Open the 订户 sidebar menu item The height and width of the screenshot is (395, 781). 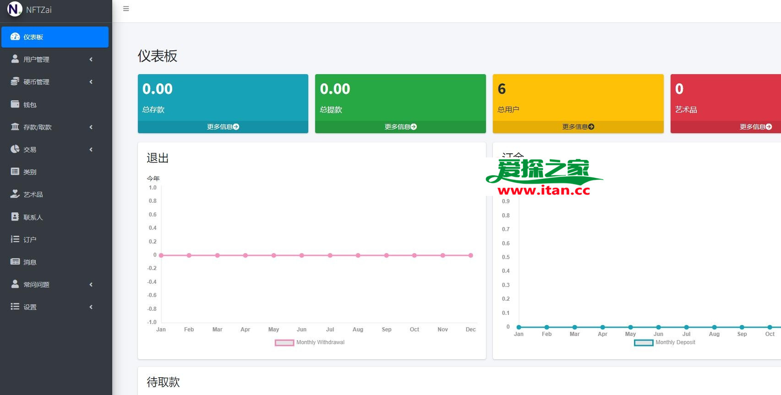55,239
